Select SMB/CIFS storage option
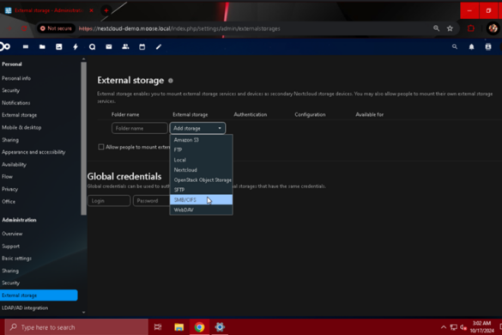This screenshot has width=502, height=335. coord(201,200)
